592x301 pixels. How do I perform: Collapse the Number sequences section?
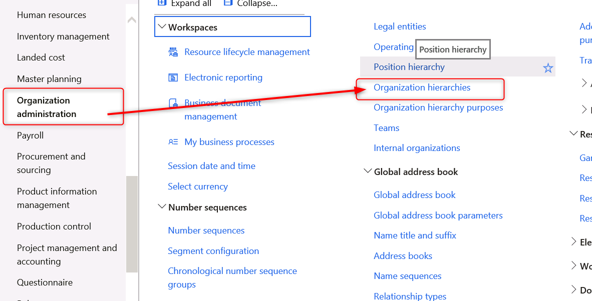[x=161, y=207]
